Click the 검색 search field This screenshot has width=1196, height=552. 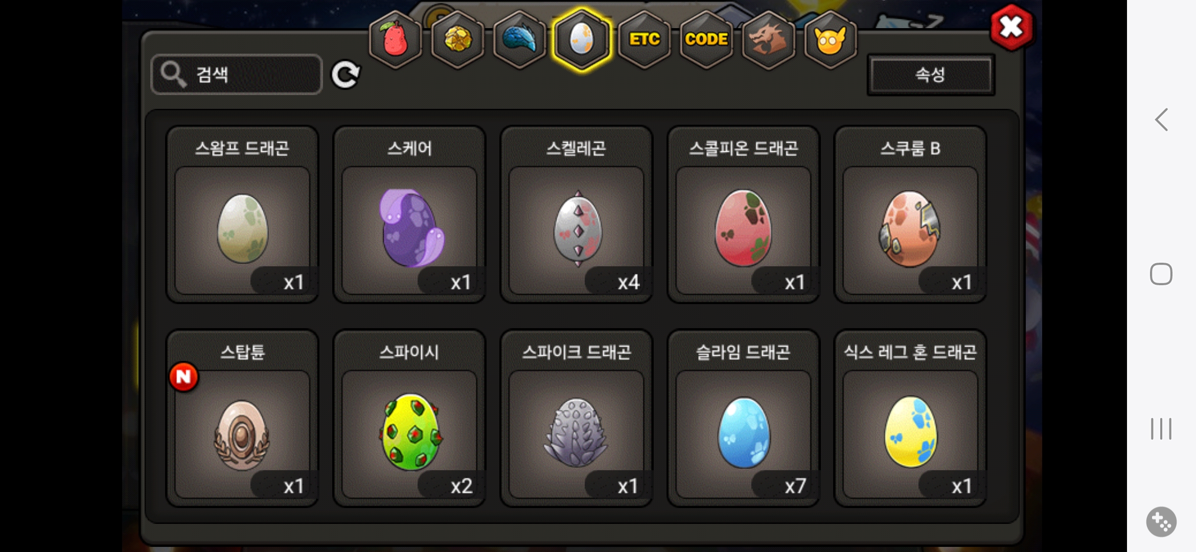click(x=237, y=75)
